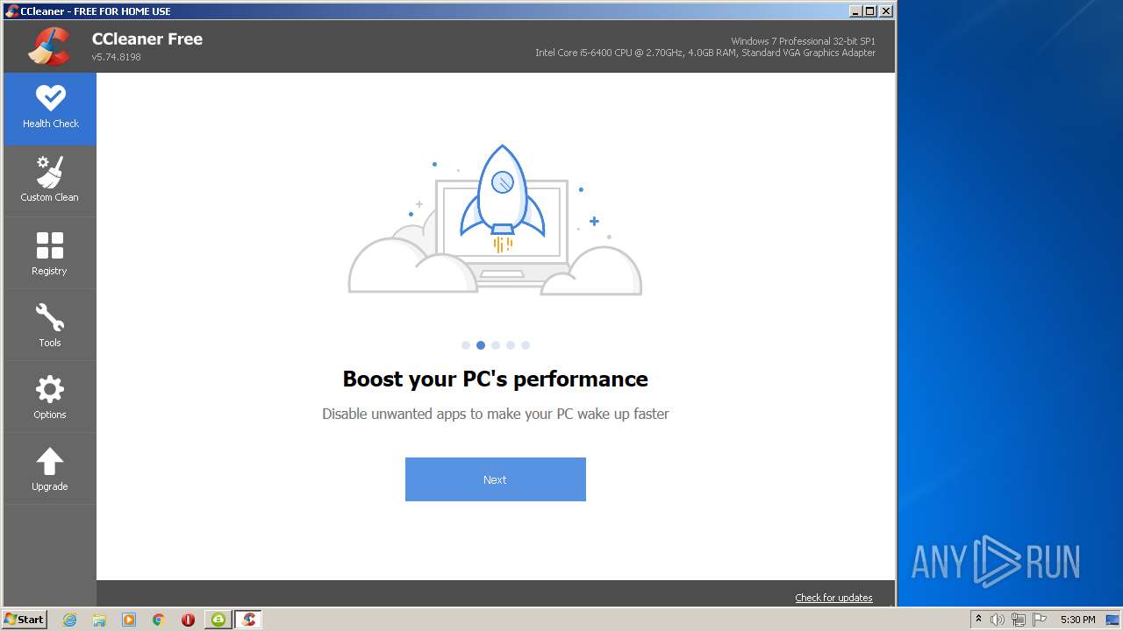Open the green installer taskbar item
The height and width of the screenshot is (631, 1123).
pos(218,620)
